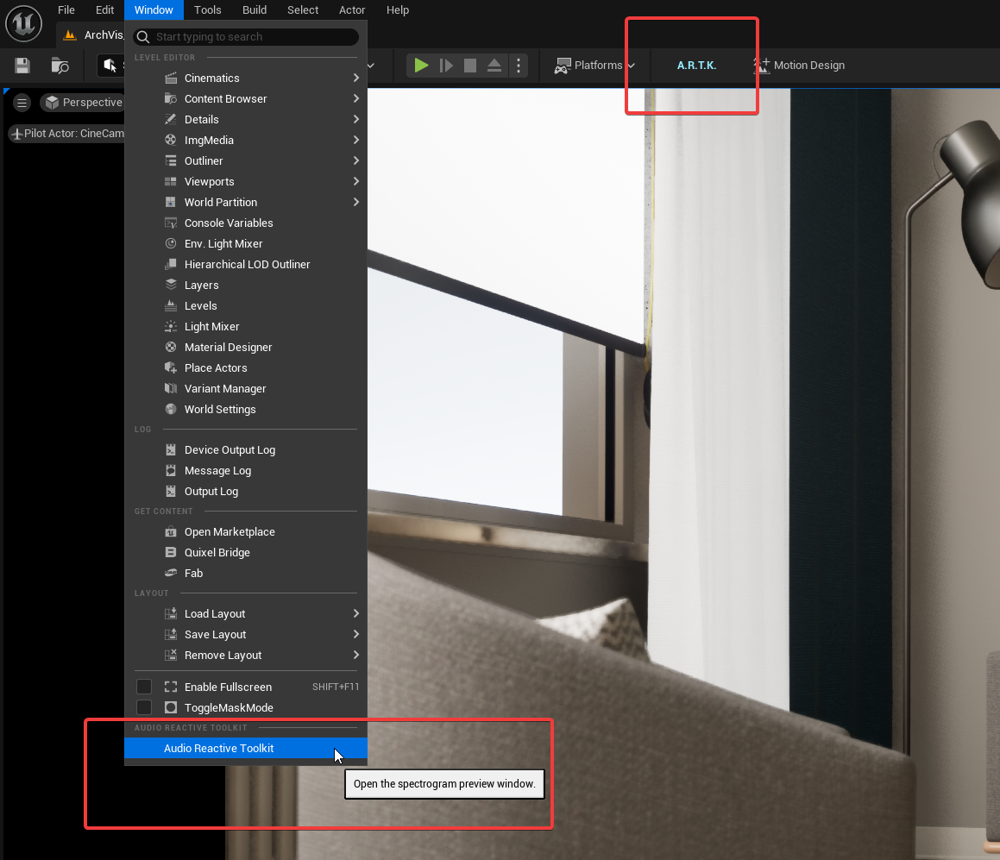This screenshot has width=1000, height=860.
Task: Open the Help menu
Action: [397, 10]
